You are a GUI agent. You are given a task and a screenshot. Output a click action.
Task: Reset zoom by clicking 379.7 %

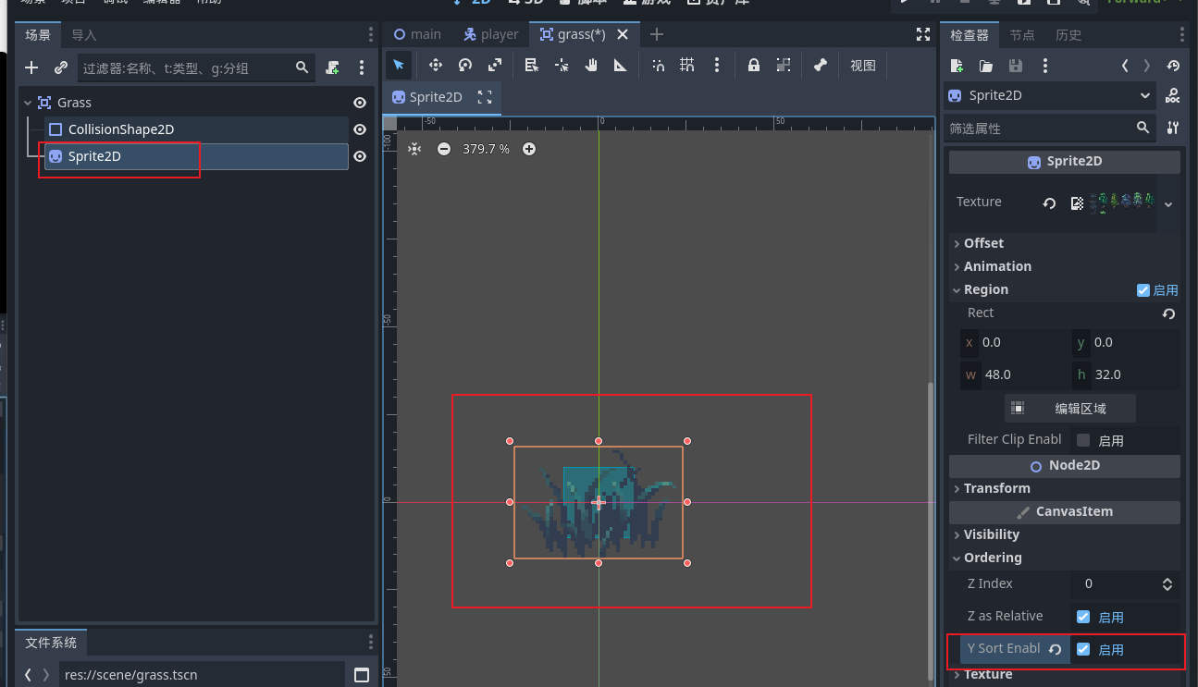coord(486,149)
